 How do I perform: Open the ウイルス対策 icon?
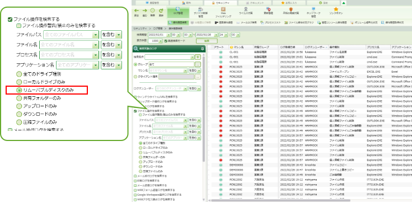tap(246, 11)
